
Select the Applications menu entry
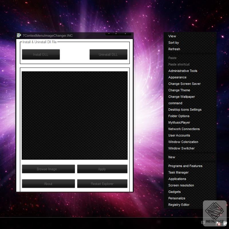(190, 179)
